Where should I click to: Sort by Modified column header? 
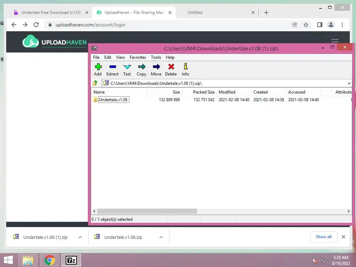point(234,92)
